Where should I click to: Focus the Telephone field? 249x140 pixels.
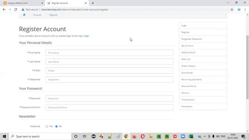(109, 79)
